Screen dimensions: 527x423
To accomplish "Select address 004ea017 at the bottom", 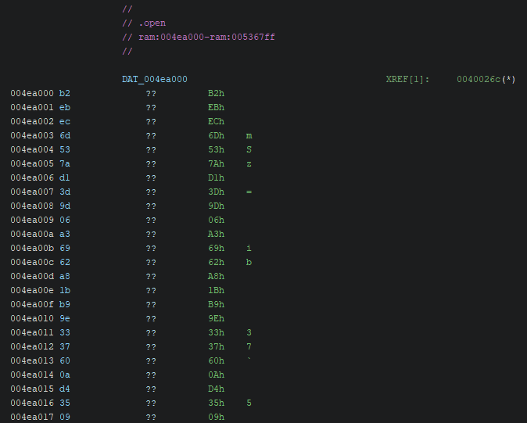I will pyautogui.click(x=32, y=418).
